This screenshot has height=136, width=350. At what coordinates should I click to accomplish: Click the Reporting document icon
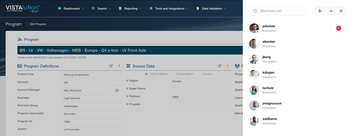click(120, 8)
